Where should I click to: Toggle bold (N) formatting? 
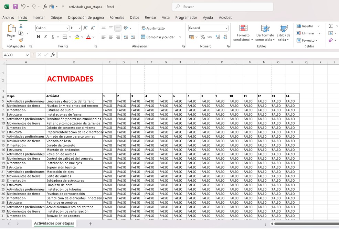tap(38, 37)
